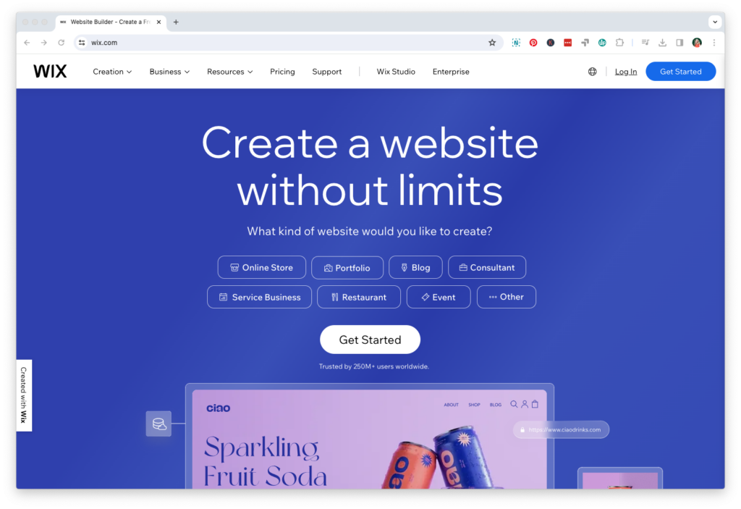Open the browser extensions puzzle icon
Screen dimensions: 741x509
[619, 43]
